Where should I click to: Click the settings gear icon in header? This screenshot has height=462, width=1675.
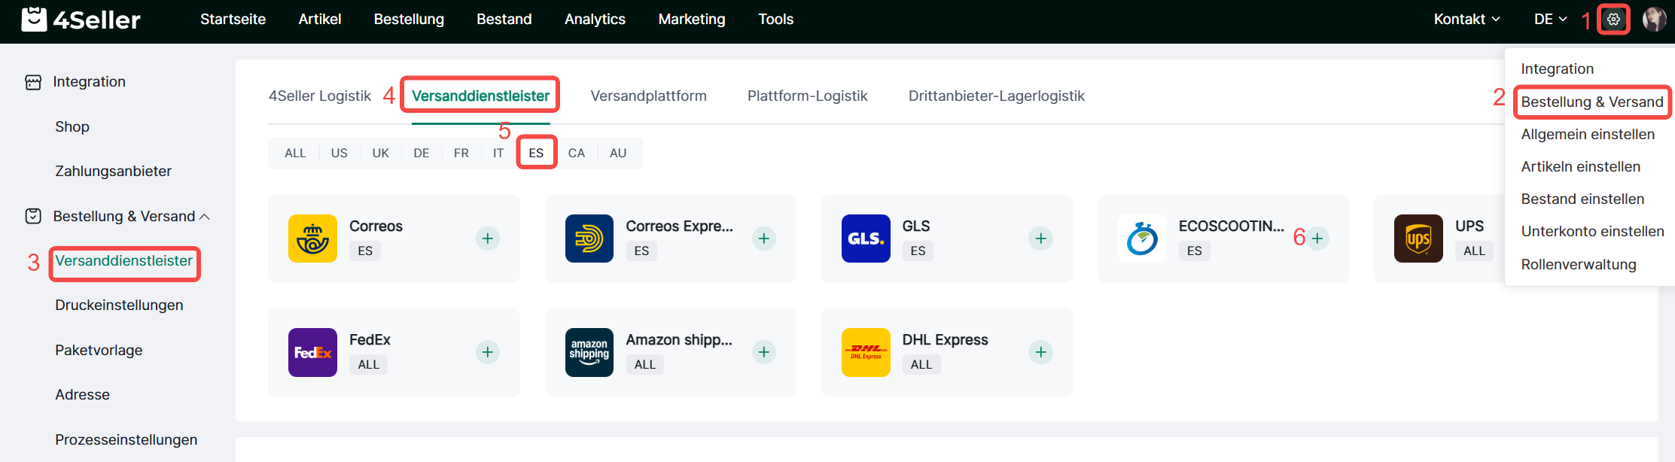coord(1613,20)
